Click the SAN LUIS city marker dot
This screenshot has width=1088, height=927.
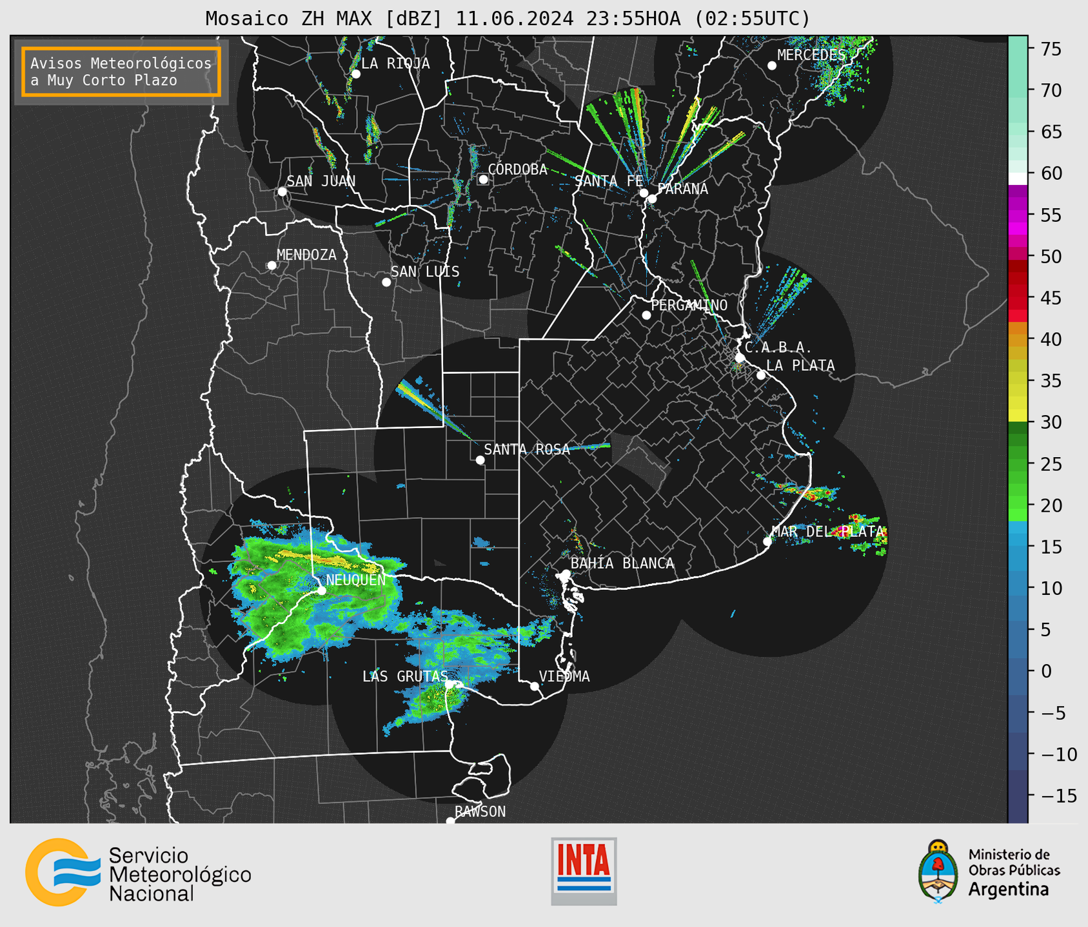pos(386,282)
